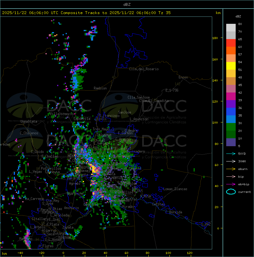Click the slate 5-10 dBZ swatch at bottom

pyautogui.click(x=231, y=142)
